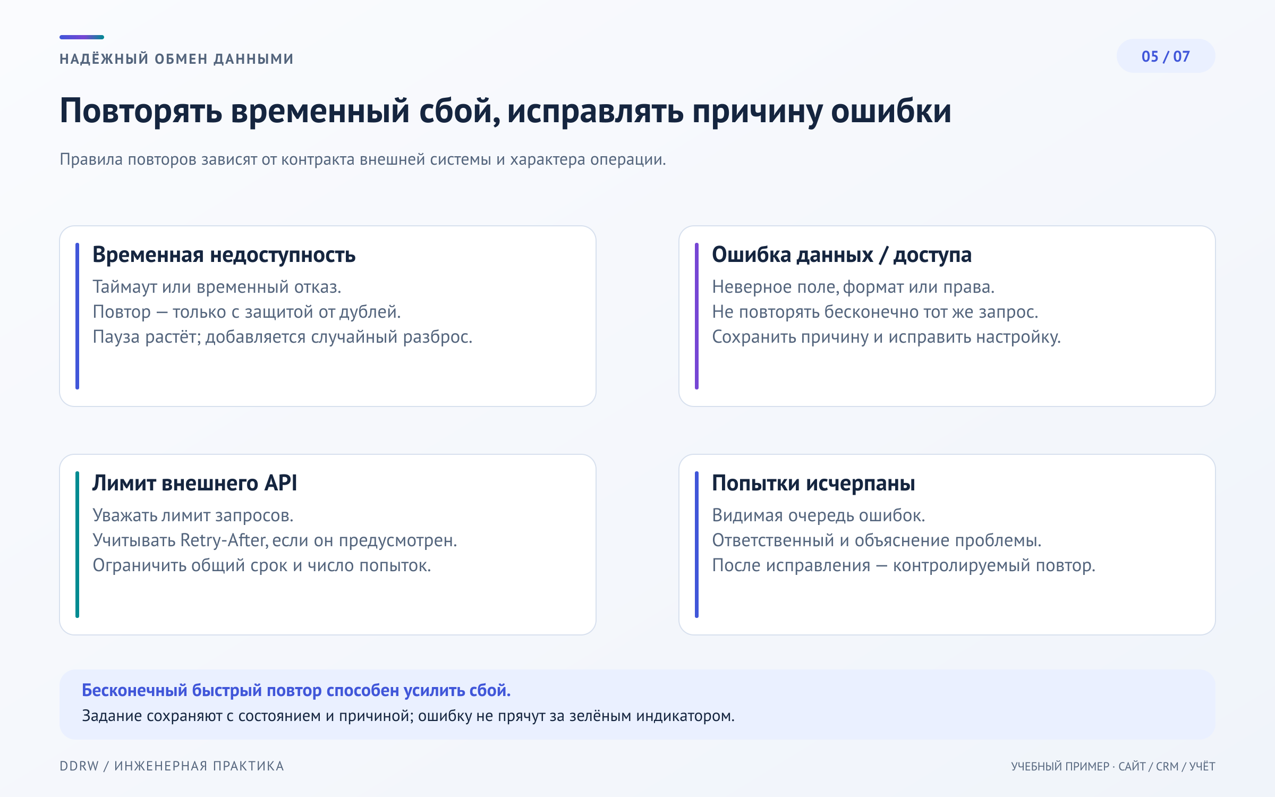Click the subtitle starting with Правила повторов зависят
The height and width of the screenshot is (797, 1275).
(363, 159)
